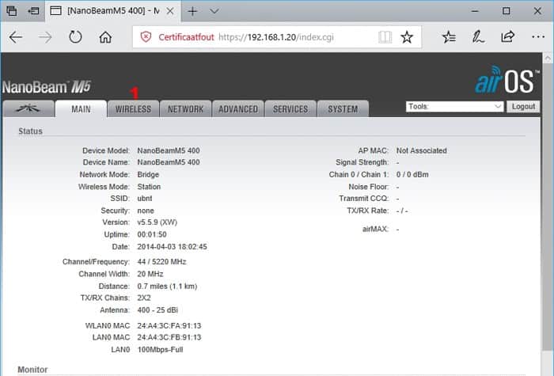Go back to previous page
This screenshot has width=554, height=376.
pos(16,36)
